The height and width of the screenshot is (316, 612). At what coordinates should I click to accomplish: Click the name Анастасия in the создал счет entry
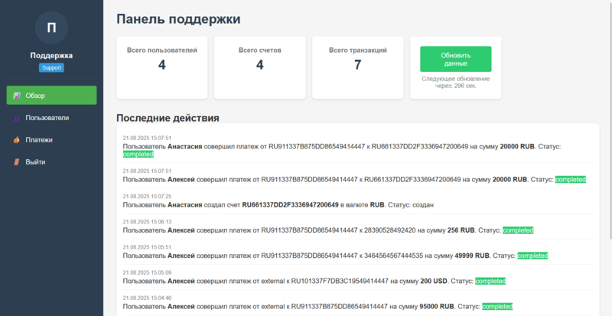pyautogui.click(x=185, y=205)
